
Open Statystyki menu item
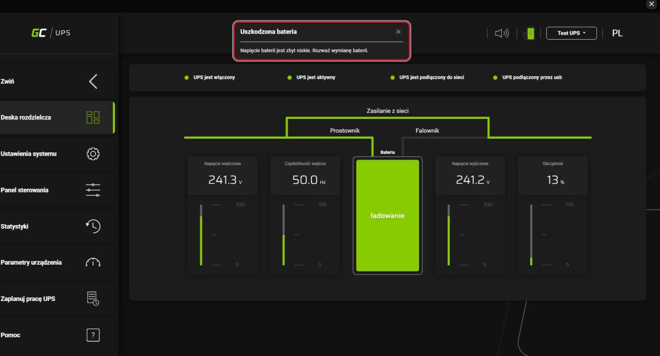[57, 226]
